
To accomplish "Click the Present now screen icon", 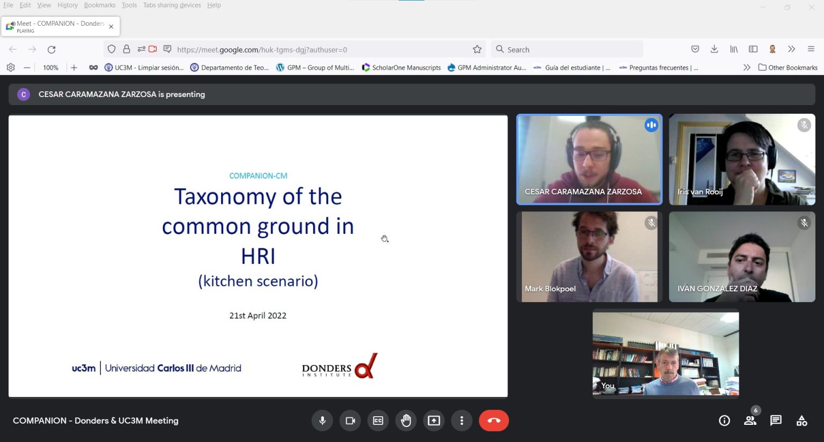I will [x=434, y=421].
